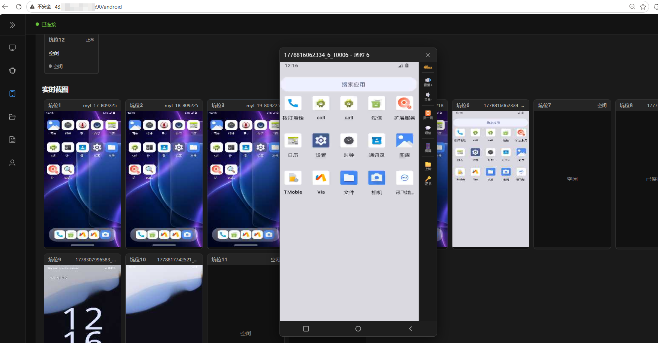Open the 坑位6 screenshot thumbnail in grid
Screen dimensions: 658x343
(491, 179)
